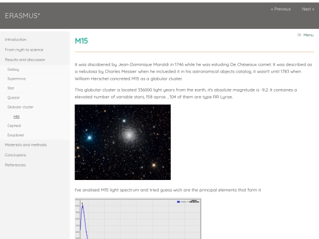Screen dimensions: 319x239
Task: Open the Introduction section
Action: pos(16,40)
